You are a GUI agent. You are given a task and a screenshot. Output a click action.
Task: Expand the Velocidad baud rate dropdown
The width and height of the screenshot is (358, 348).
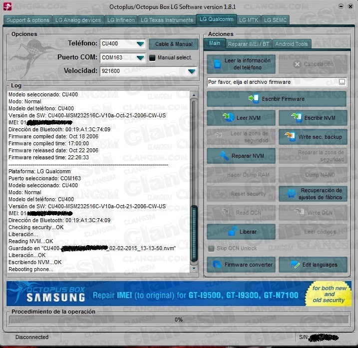pos(192,71)
